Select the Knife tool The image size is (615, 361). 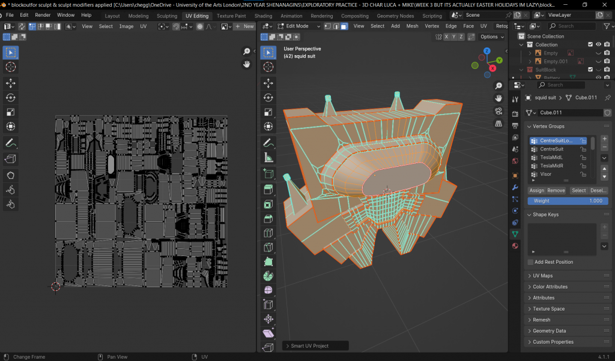click(x=268, y=248)
